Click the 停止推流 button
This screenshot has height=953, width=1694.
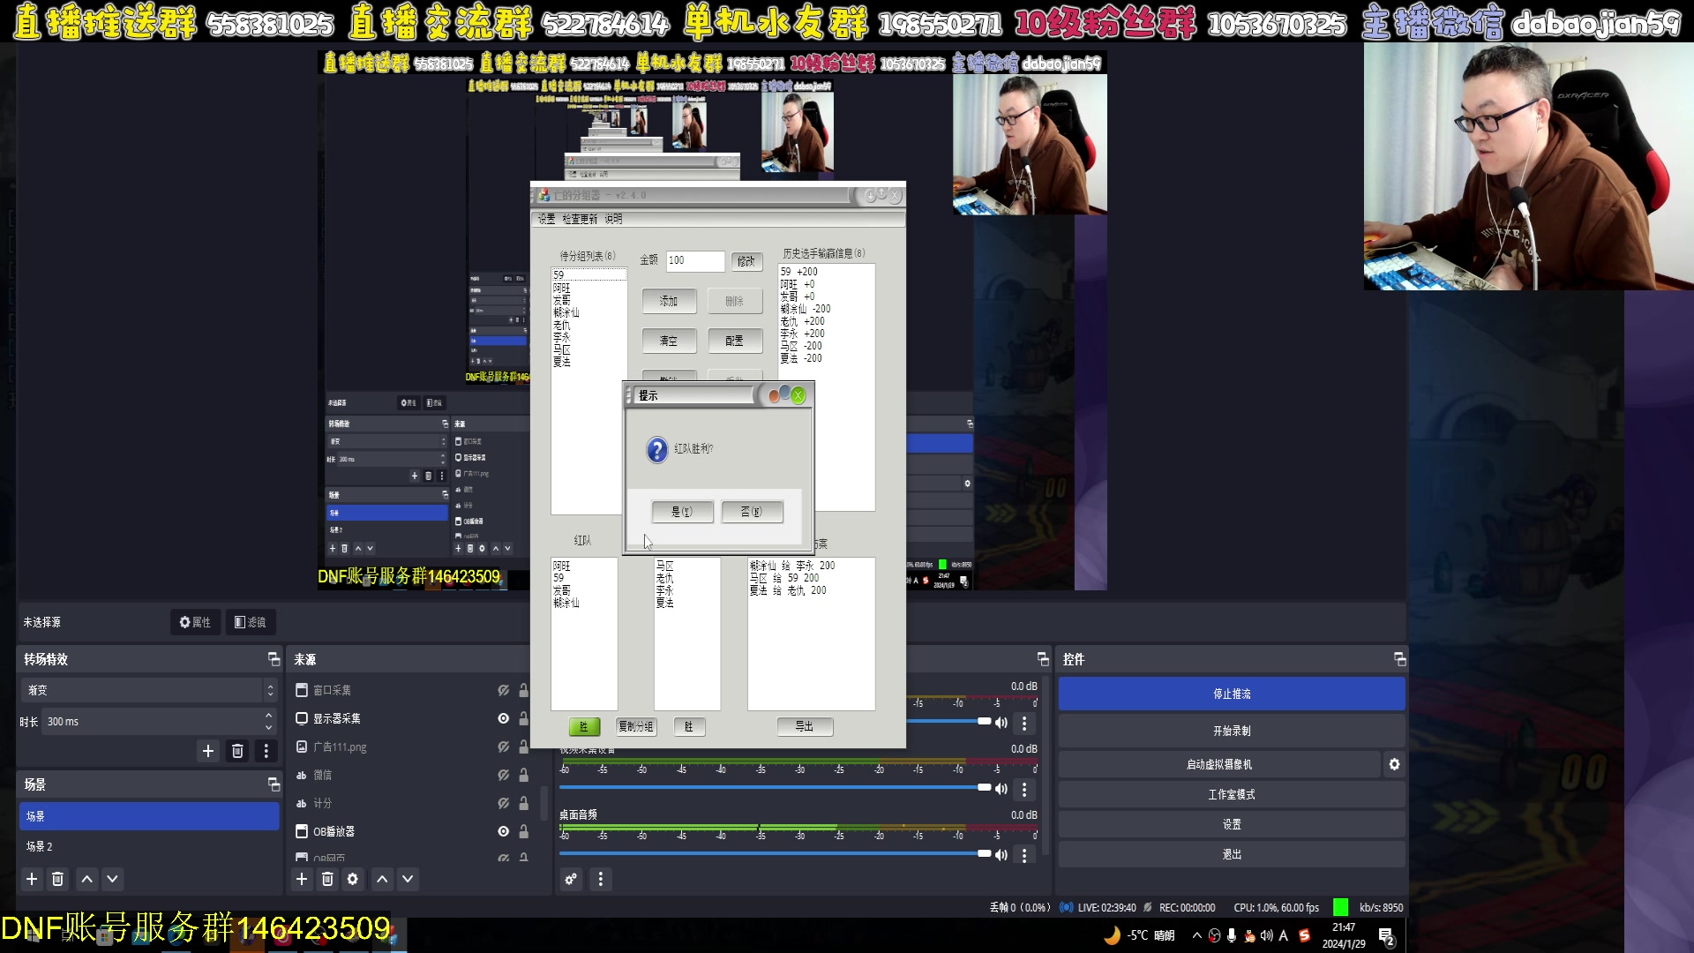pos(1231,694)
